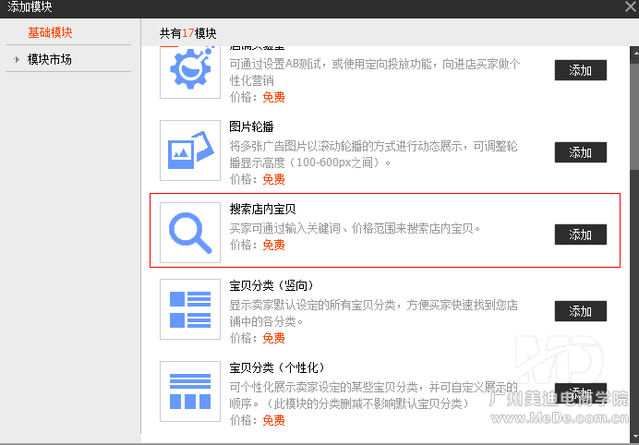This screenshot has height=445, width=639.
Task: Add the 图片轮播 module
Action: (580, 152)
